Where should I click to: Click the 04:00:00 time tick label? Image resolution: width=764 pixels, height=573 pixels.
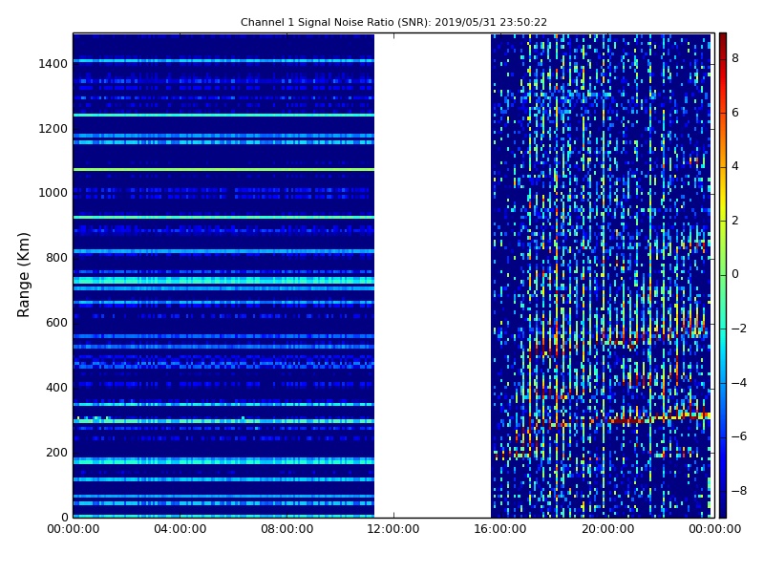(180, 529)
